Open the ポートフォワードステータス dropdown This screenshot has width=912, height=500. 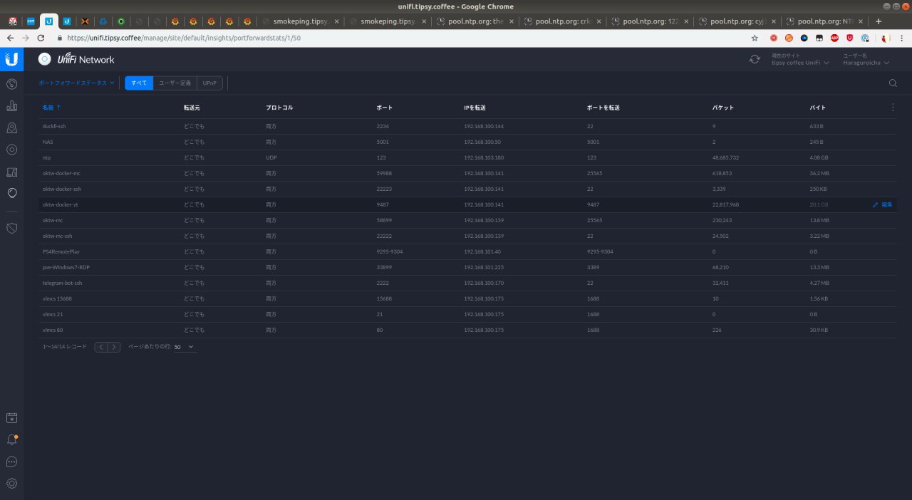click(76, 83)
